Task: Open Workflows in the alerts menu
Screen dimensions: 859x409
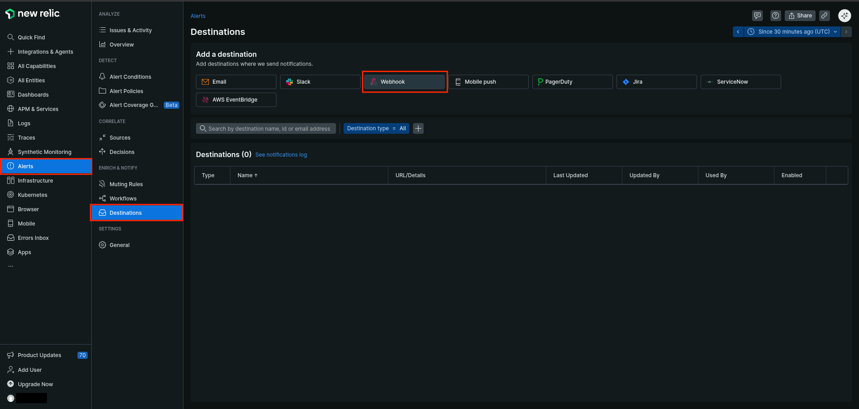Action: click(x=123, y=199)
